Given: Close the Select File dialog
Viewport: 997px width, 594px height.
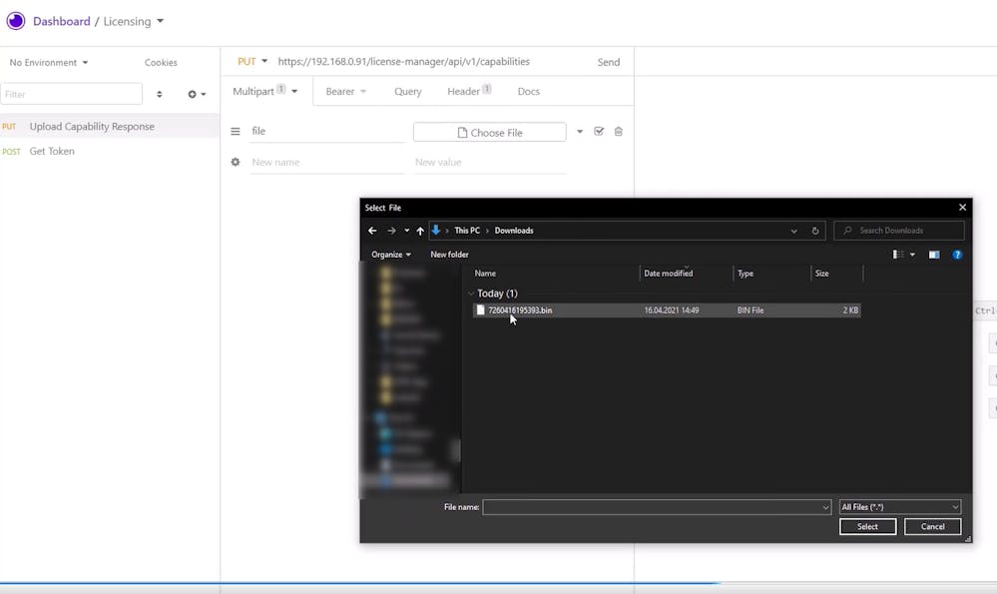Looking at the screenshot, I should pyautogui.click(x=962, y=208).
